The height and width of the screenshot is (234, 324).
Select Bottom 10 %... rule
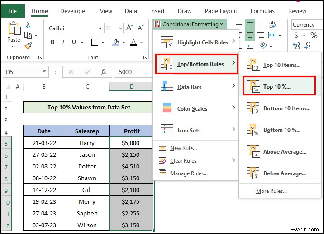[280, 130]
